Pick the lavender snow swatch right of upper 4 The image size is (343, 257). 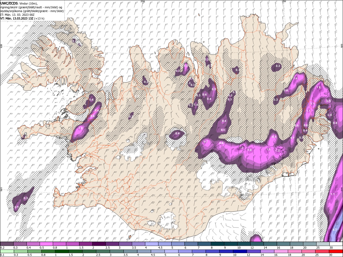pos(151,244)
